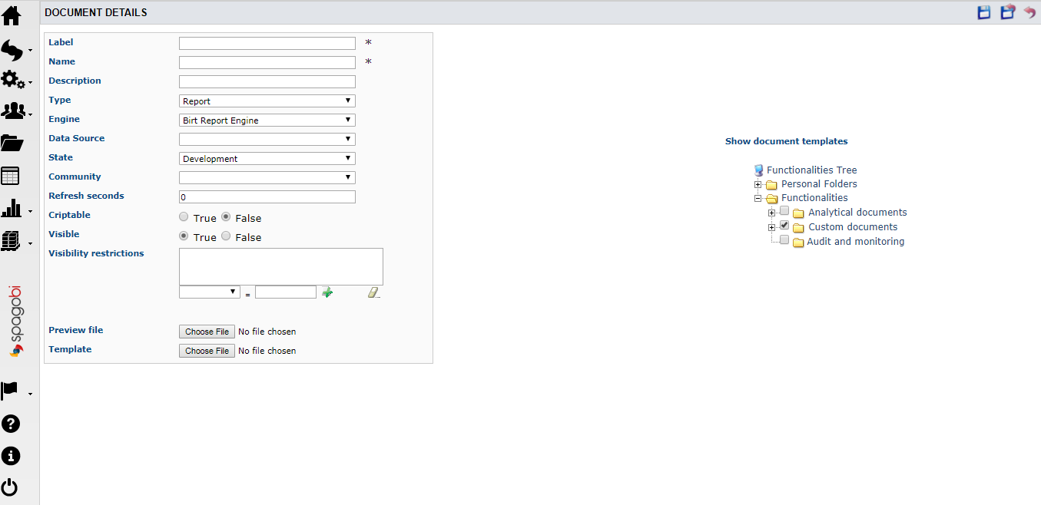This screenshot has height=505, width=1041.
Task: Click Choose File for the Template field
Action: coord(206,350)
